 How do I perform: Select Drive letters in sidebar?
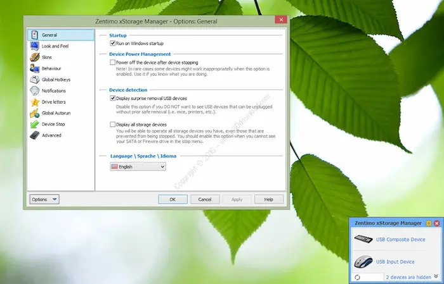pos(61,102)
